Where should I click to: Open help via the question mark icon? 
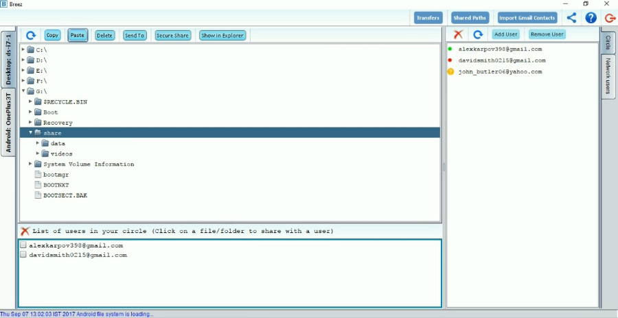(591, 18)
